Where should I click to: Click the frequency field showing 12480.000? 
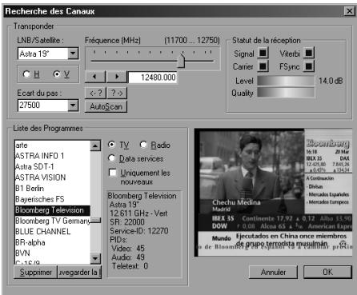152,78
